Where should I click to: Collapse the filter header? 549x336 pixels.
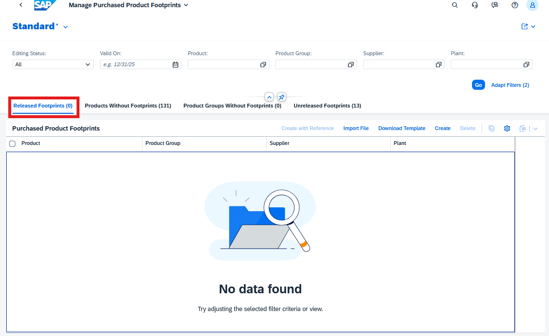[x=269, y=97]
